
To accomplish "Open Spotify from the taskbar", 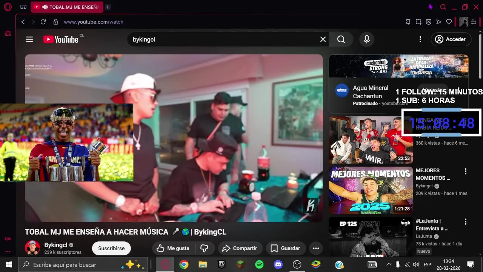I will pyautogui.click(x=259, y=265).
